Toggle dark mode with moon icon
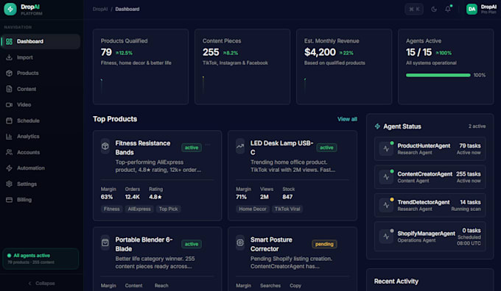The height and width of the screenshot is (291, 501). pos(433,10)
